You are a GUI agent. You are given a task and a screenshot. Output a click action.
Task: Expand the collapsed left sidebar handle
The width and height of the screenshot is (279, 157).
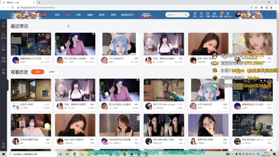point(7,85)
